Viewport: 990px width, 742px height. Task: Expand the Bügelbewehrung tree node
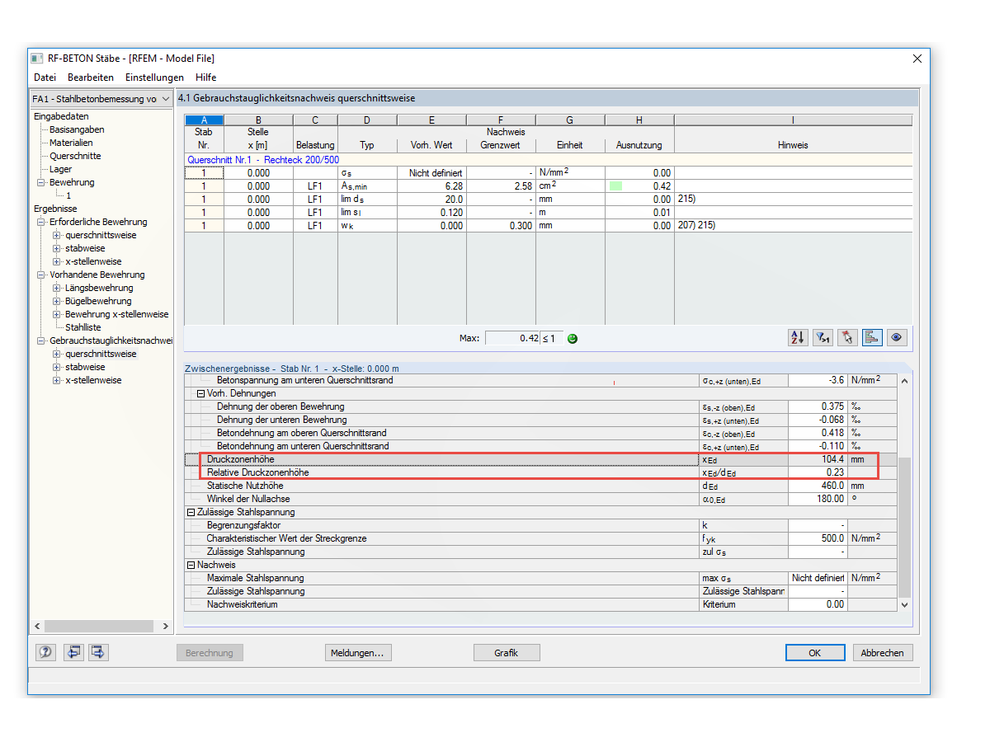(57, 301)
